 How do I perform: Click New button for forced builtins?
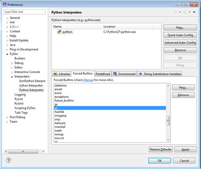(x=183, y=87)
